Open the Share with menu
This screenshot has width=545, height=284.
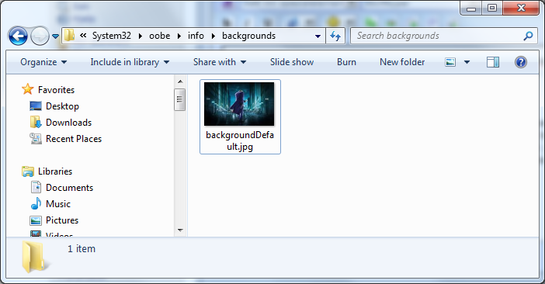[220, 62]
